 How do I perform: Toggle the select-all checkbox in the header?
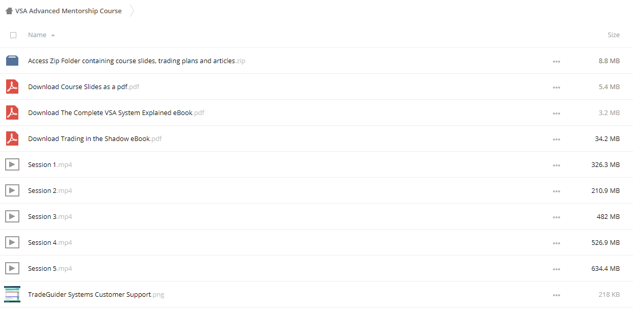click(13, 35)
